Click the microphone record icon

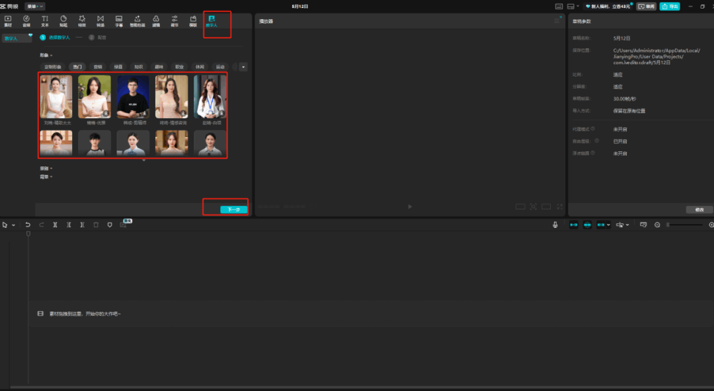tap(555, 225)
